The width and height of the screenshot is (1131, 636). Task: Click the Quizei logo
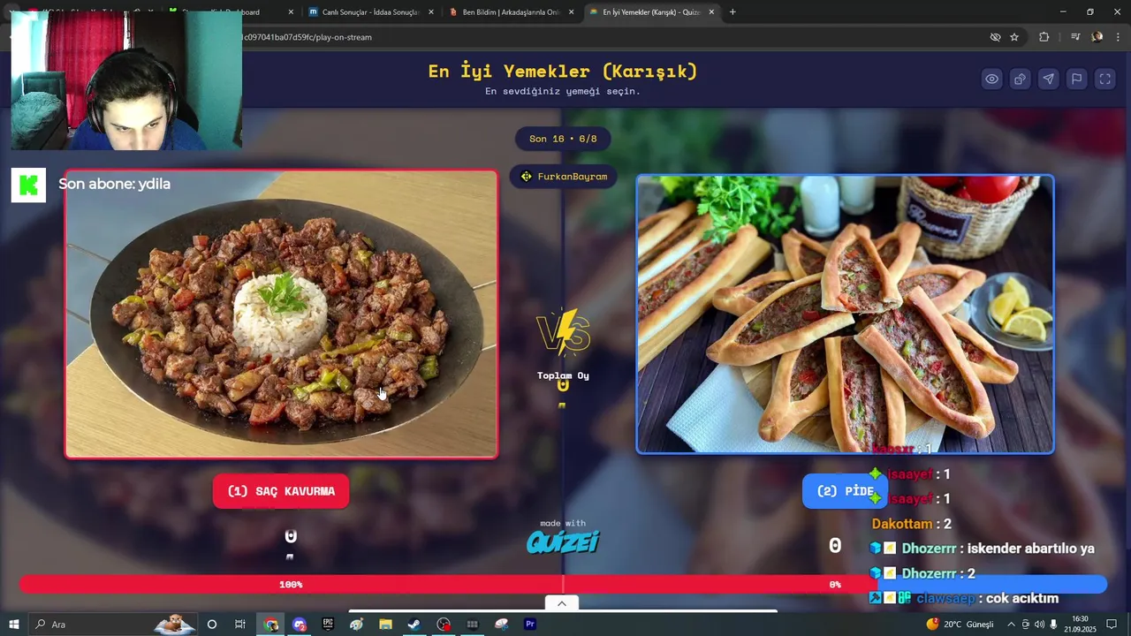point(563,541)
